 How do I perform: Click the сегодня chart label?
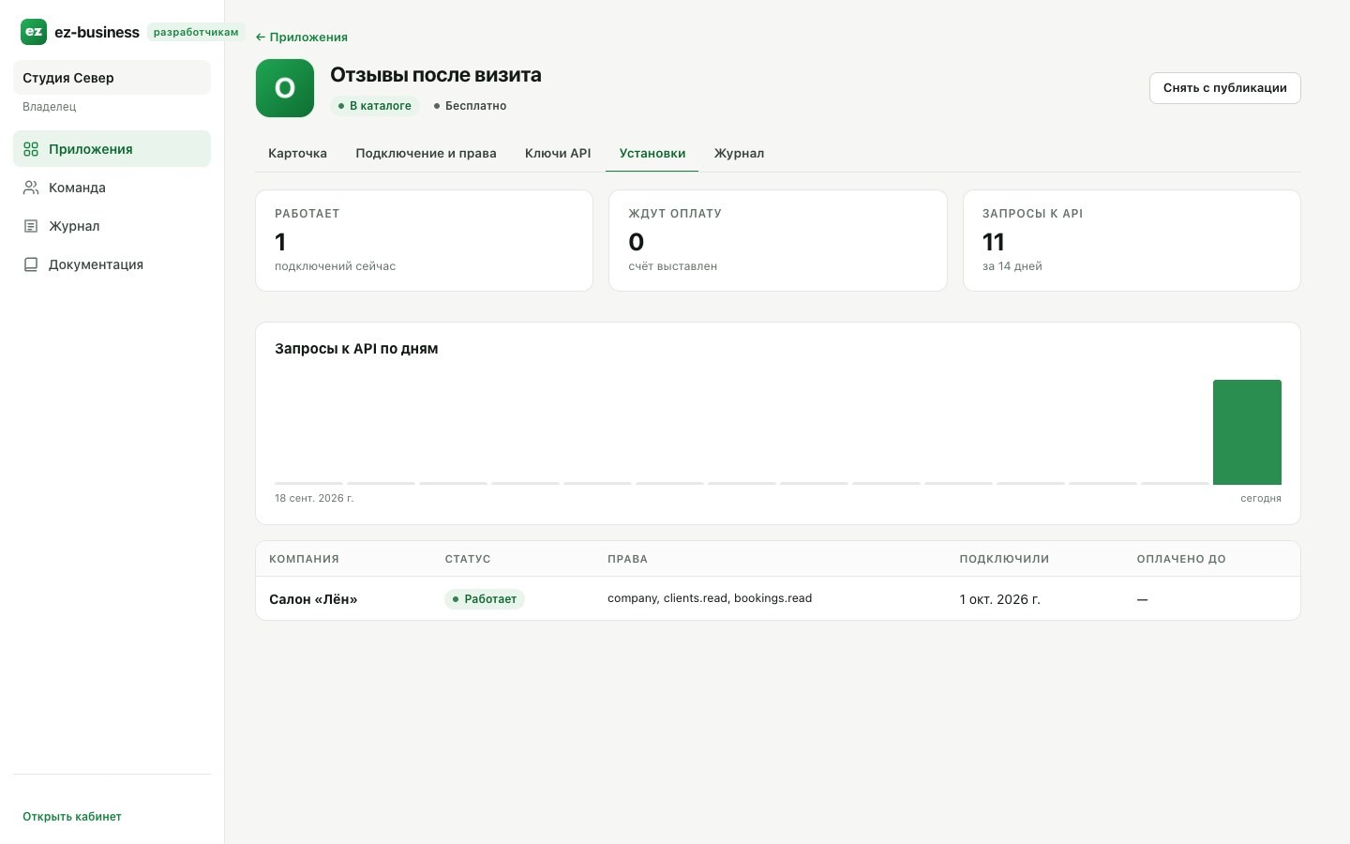pyautogui.click(x=1261, y=498)
